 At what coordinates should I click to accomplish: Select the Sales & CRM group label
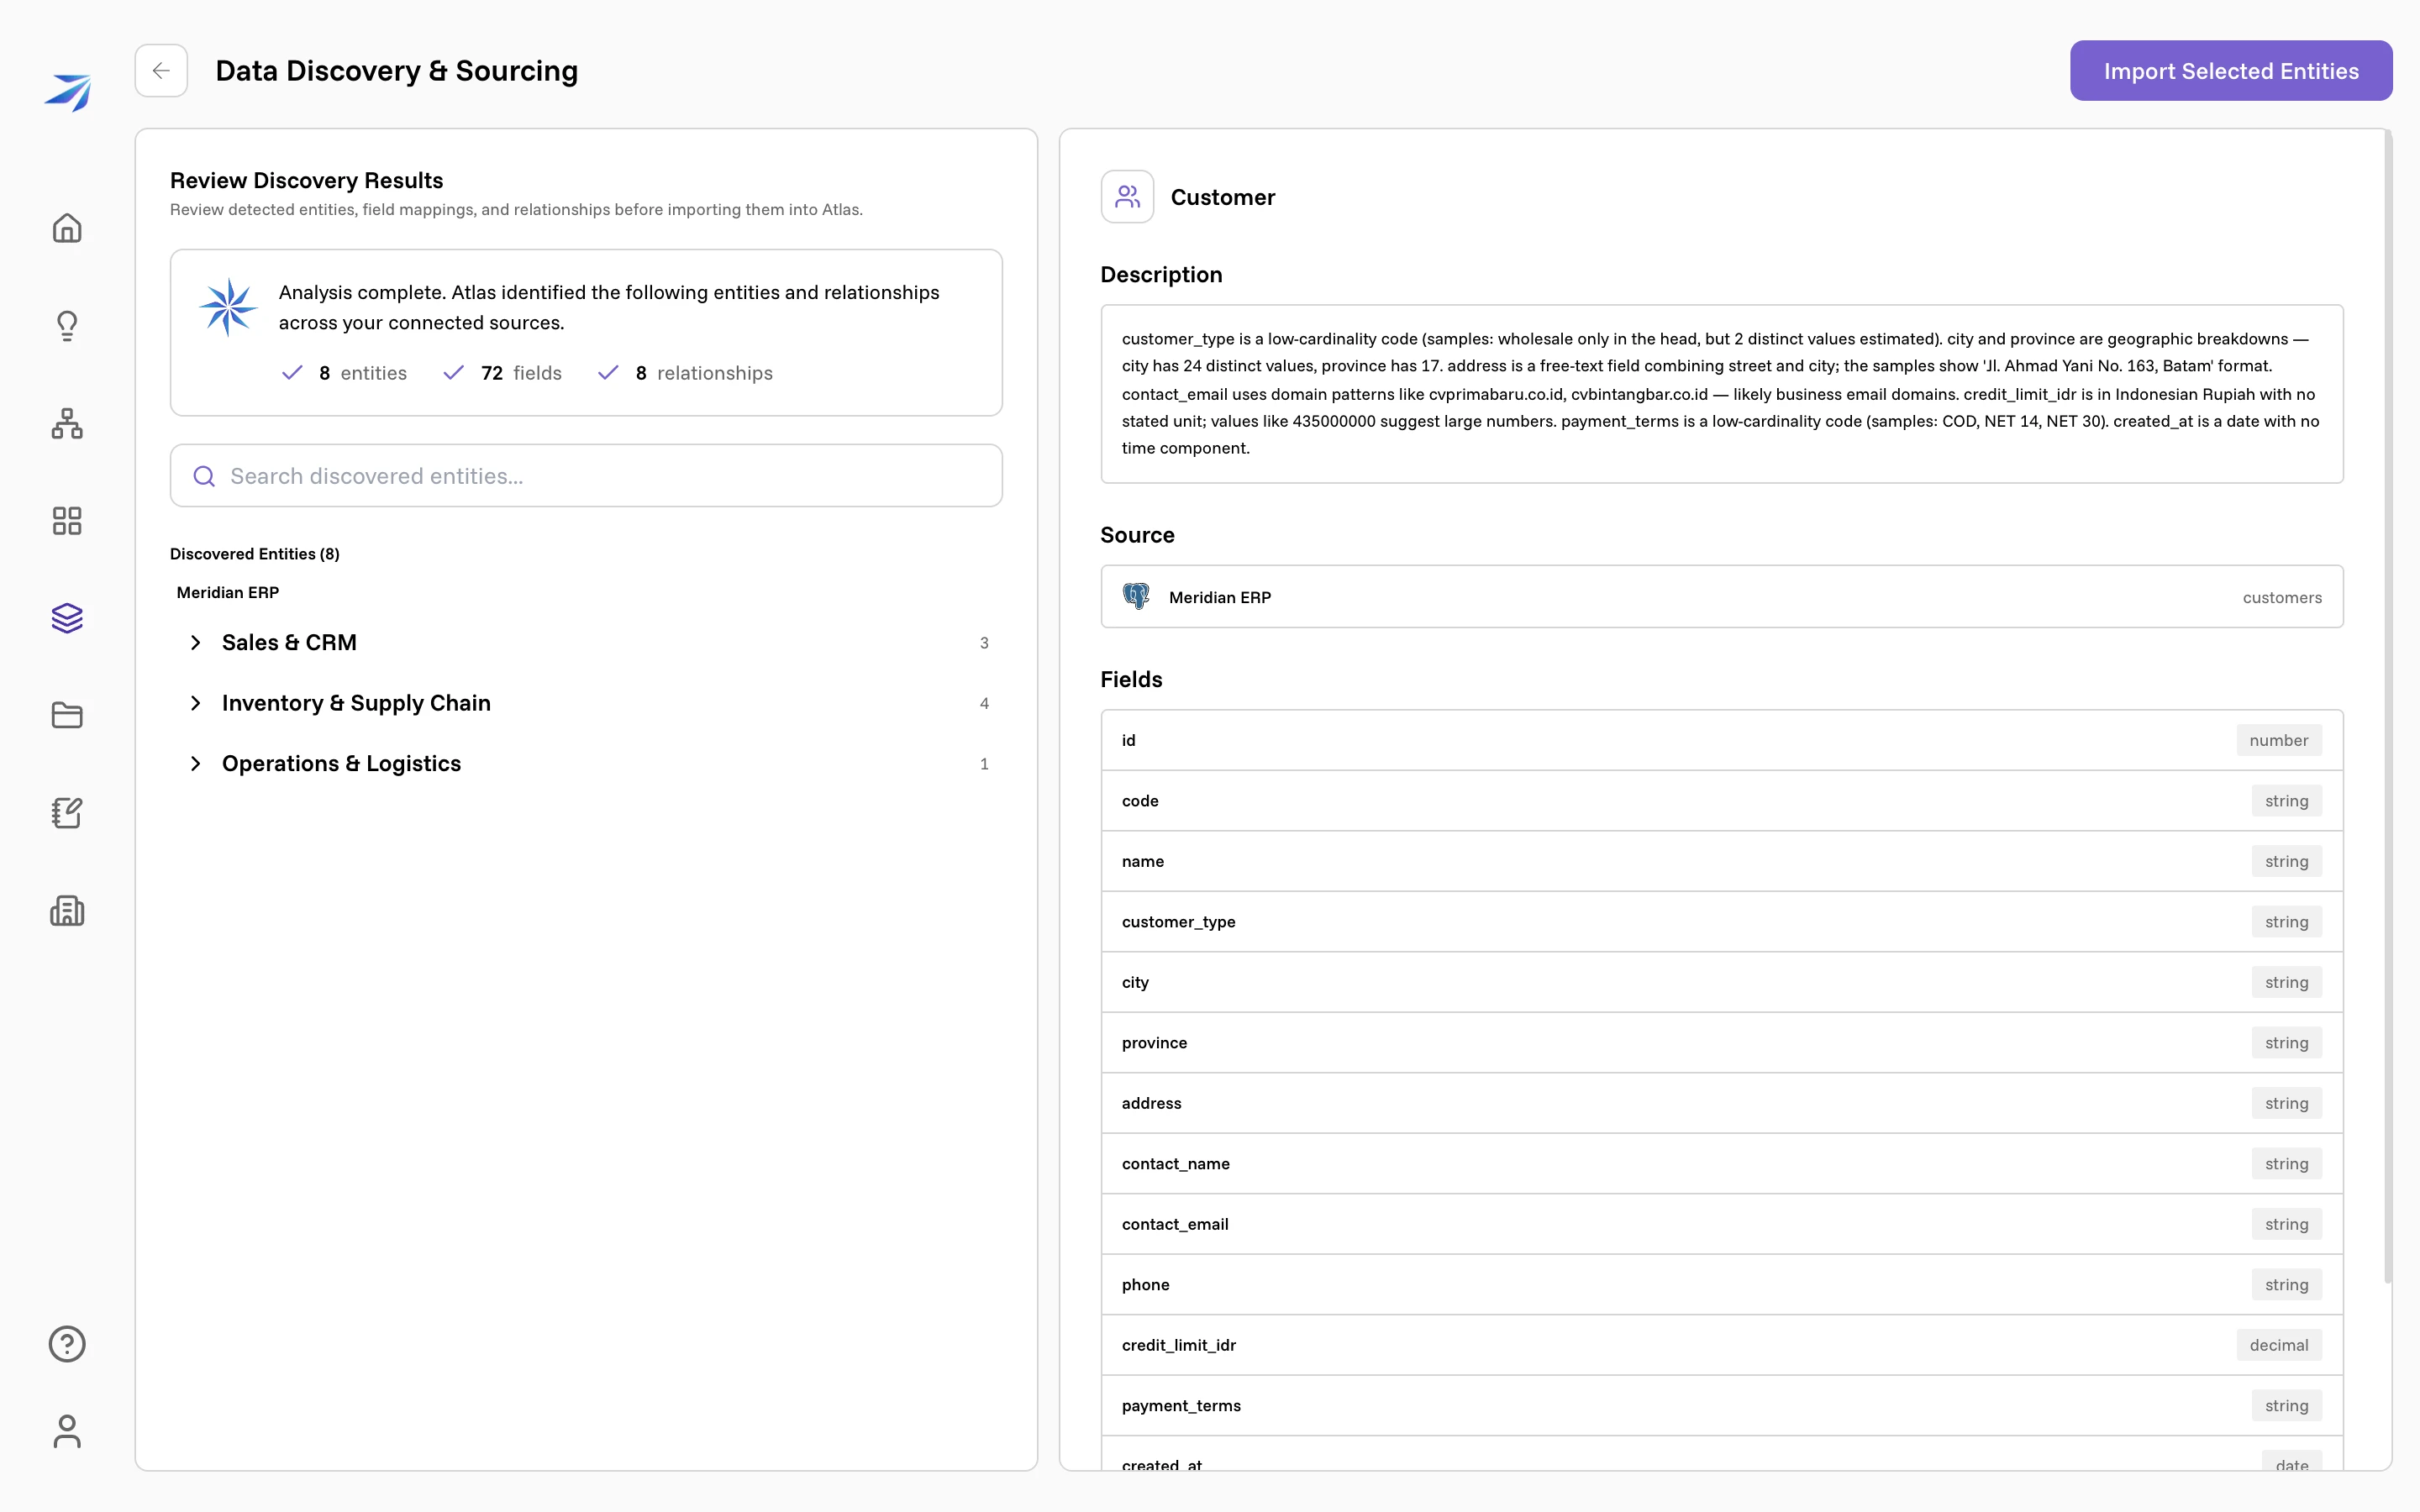(x=289, y=643)
